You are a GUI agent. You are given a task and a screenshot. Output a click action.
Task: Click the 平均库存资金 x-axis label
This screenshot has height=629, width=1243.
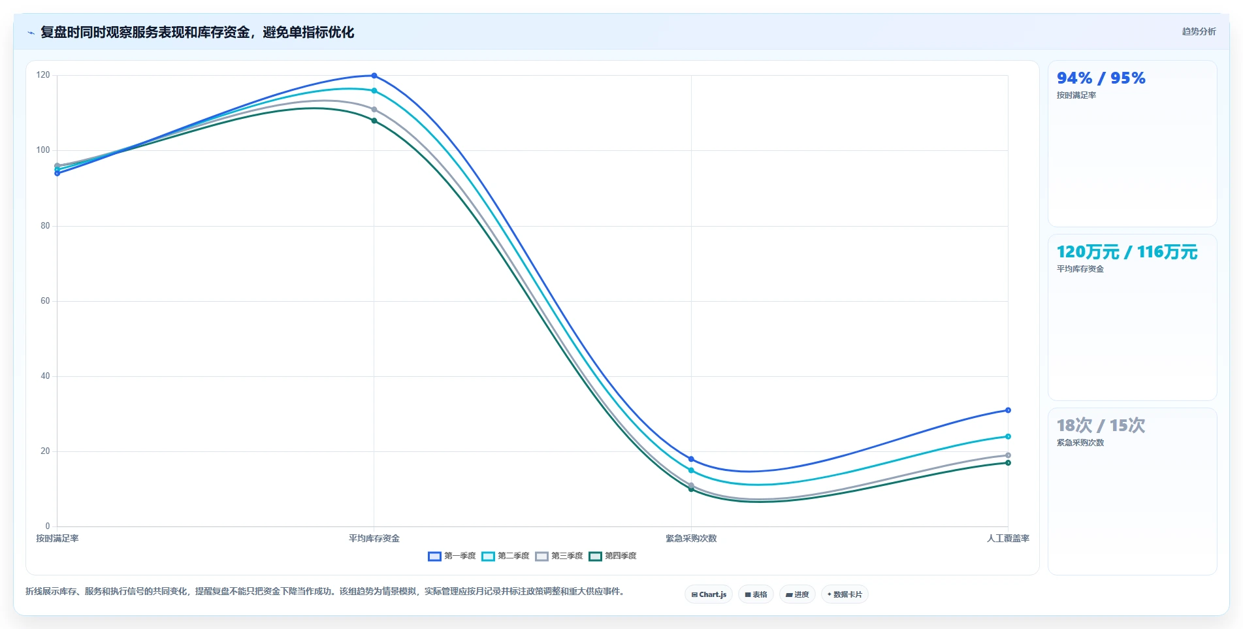[374, 538]
